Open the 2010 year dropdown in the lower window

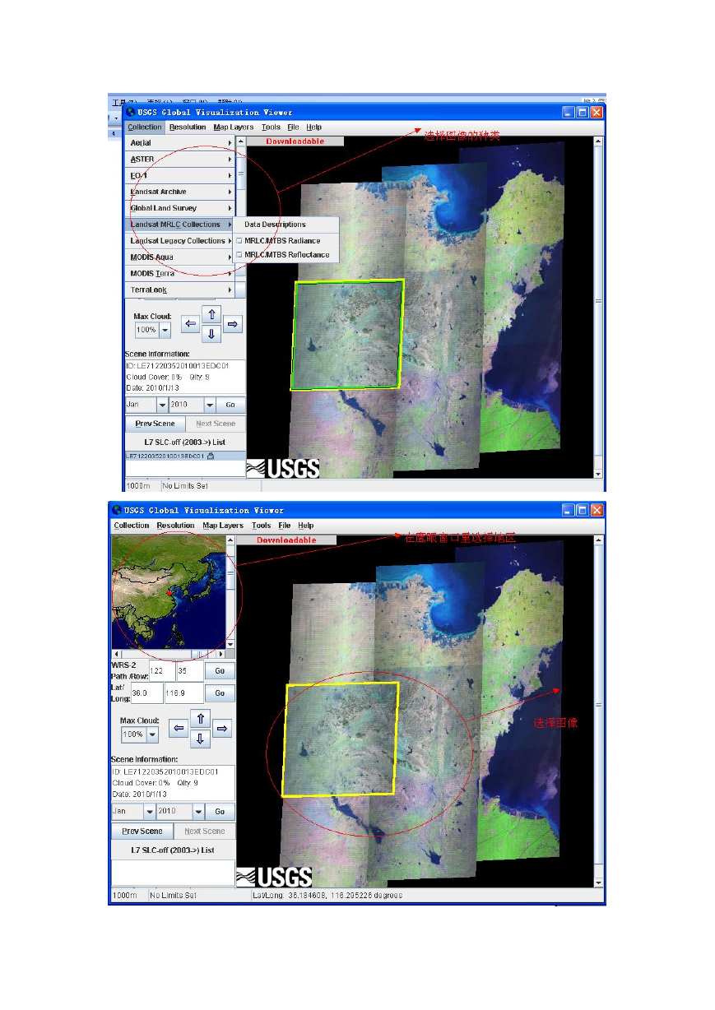[198, 811]
